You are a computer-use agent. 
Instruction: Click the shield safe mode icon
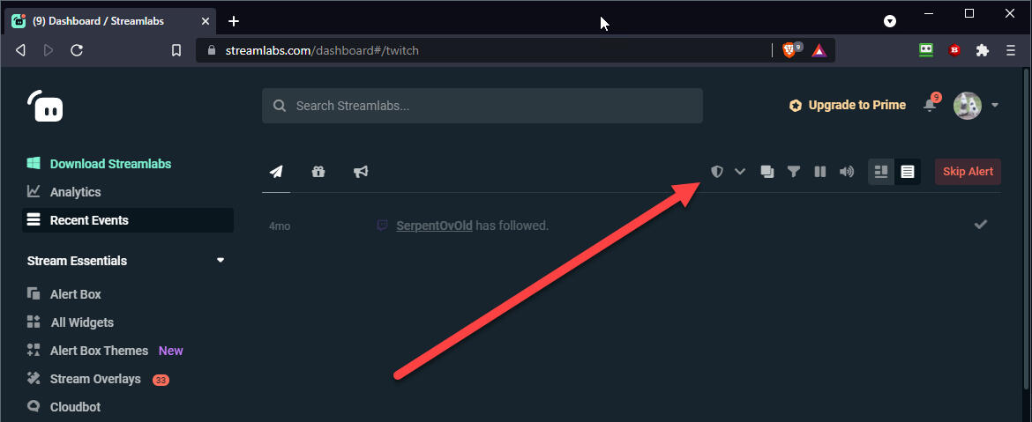(716, 172)
